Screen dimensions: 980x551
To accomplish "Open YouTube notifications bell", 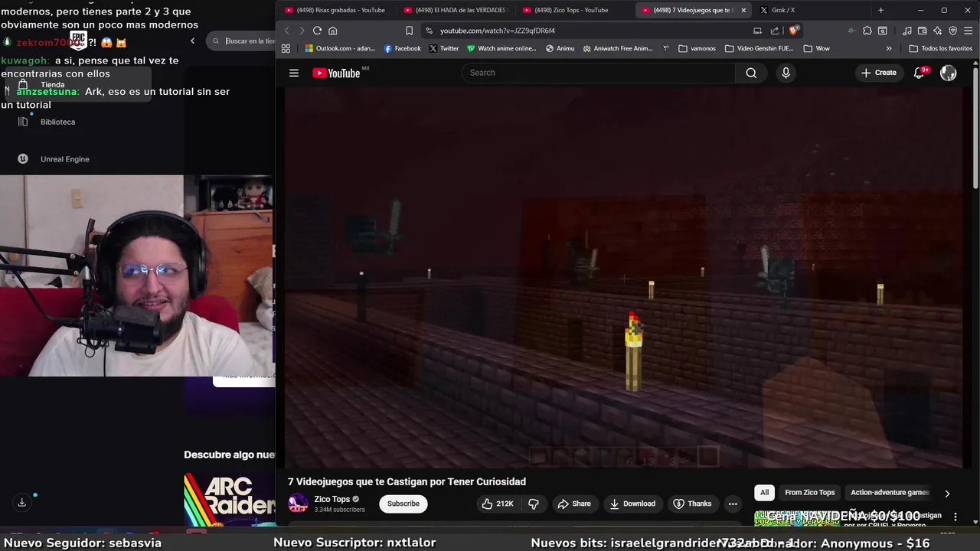I will (920, 73).
